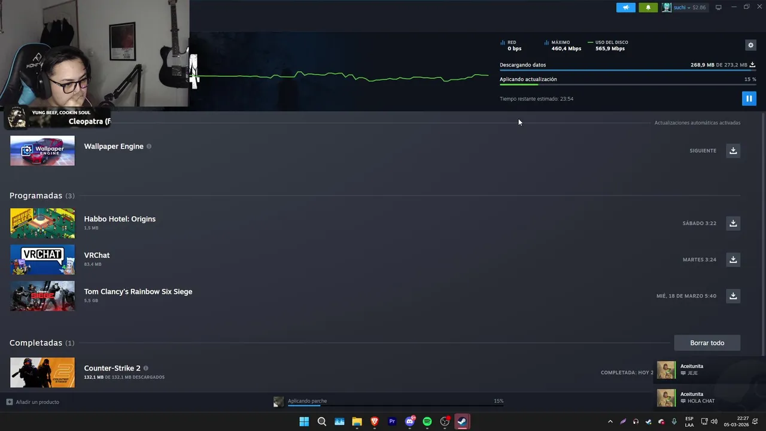The image size is (766, 431).
Task: Download Rainbow Six Siege update now
Action: coord(733,296)
